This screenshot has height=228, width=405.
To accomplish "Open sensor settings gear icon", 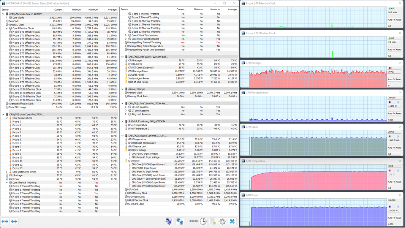I will pos(223,221).
